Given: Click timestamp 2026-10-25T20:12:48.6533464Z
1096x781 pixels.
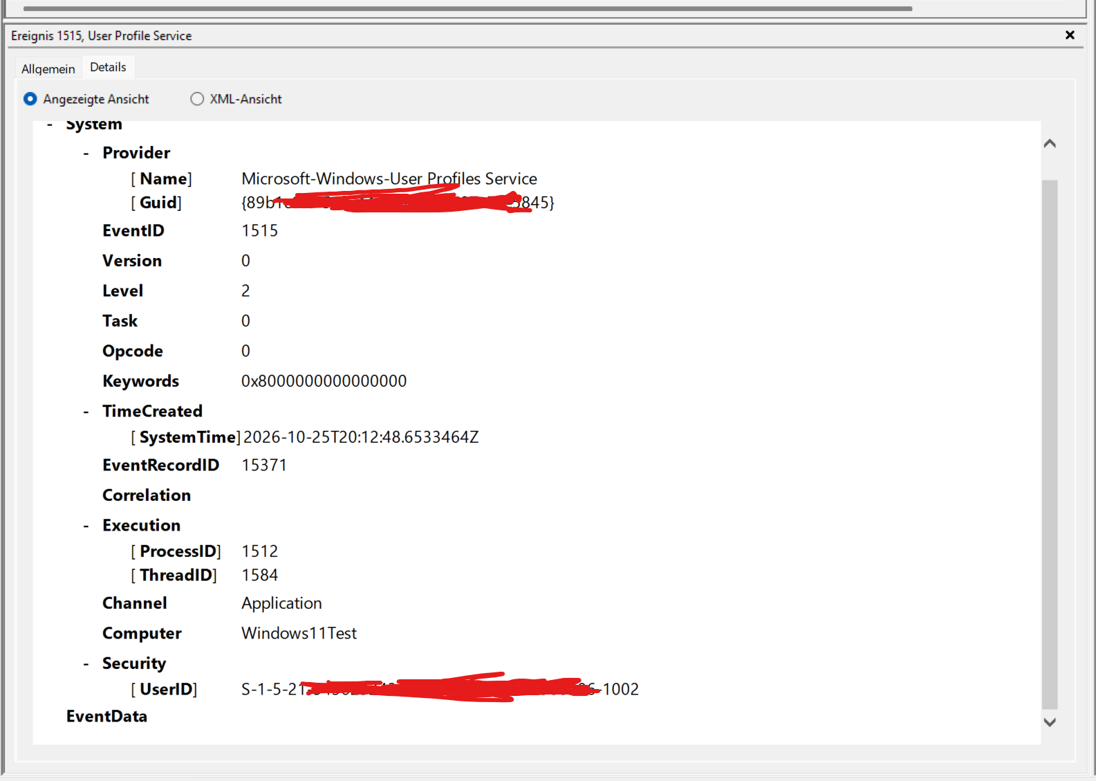Looking at the screenshot, I should click(361, 437).
